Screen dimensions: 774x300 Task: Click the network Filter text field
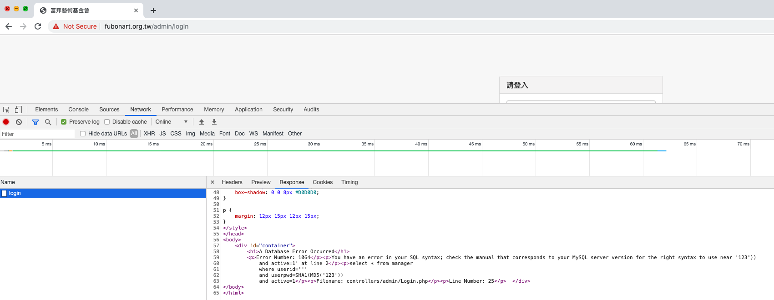coord(37,134)
